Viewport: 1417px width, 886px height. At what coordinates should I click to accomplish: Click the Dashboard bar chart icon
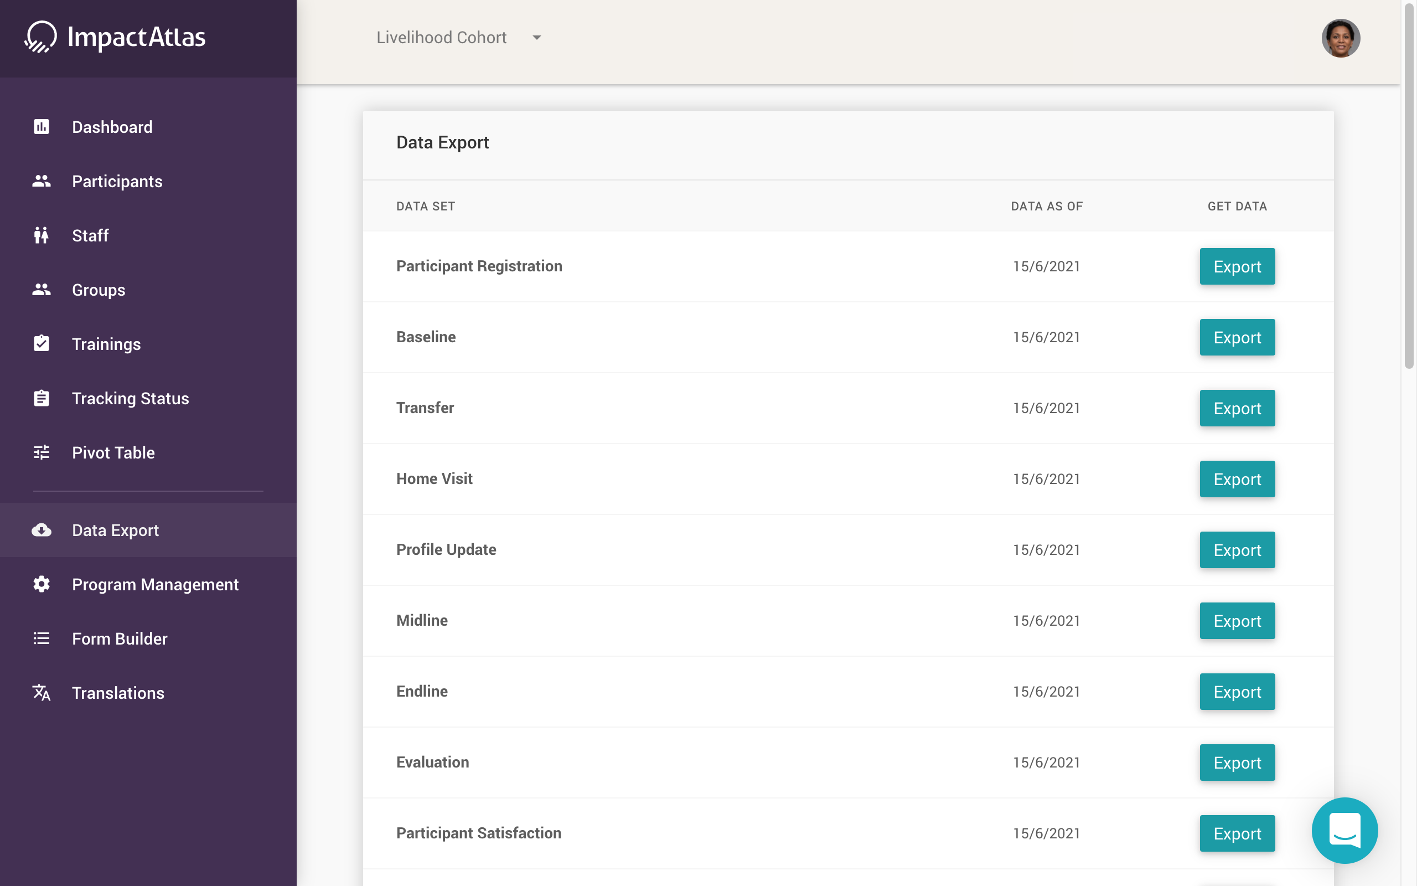(41, 127)
